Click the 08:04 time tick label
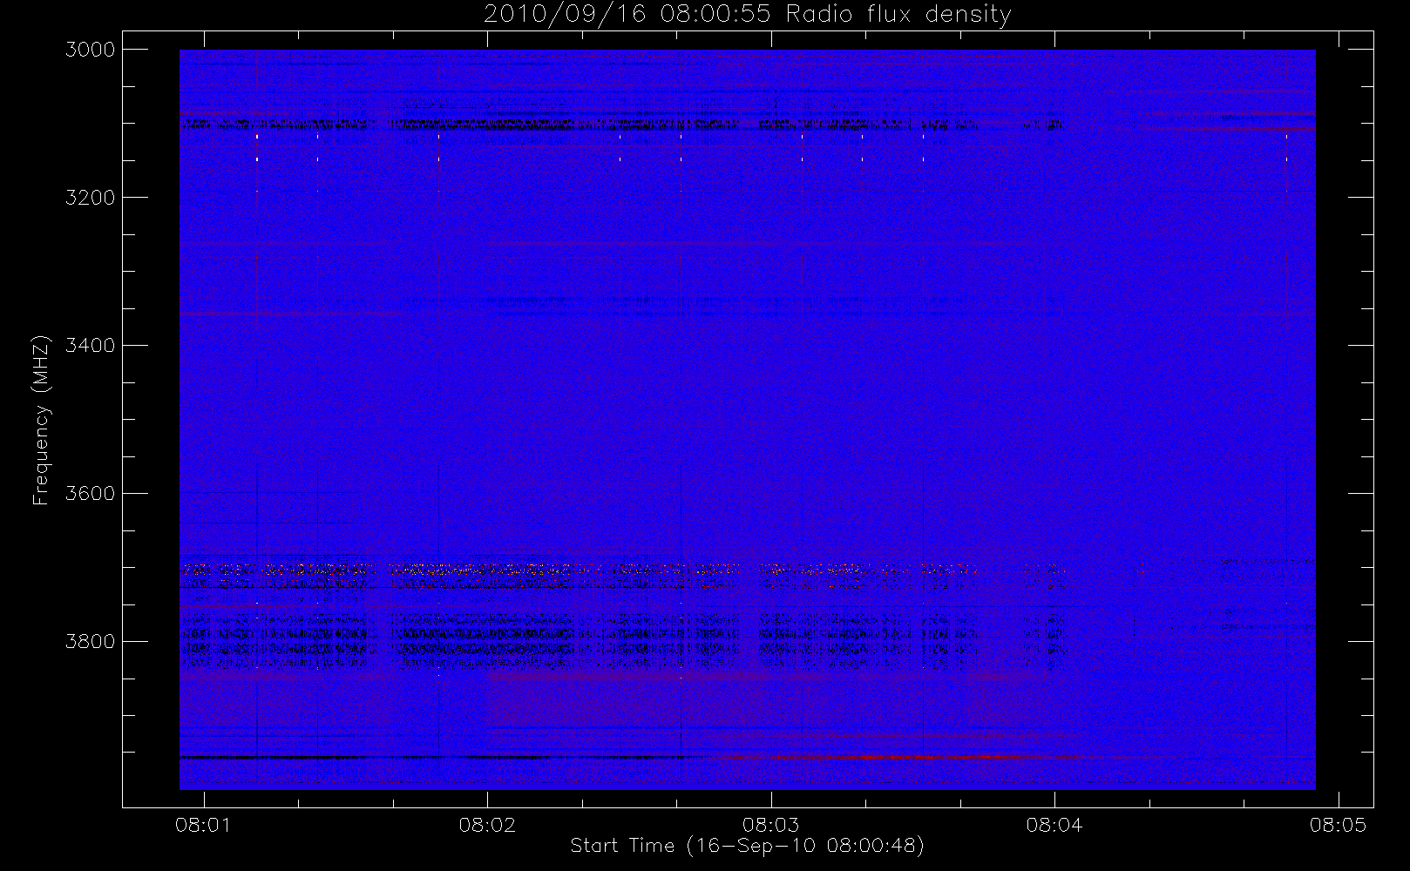Viewport: 1410px width, 871px height. pos(1054,824)
